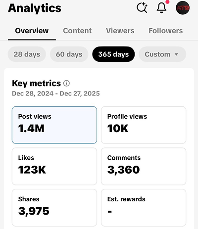The width and height of the screenshot is (198, 229).
Task: Click the Analytics page heading
Action: click(35, 8)
